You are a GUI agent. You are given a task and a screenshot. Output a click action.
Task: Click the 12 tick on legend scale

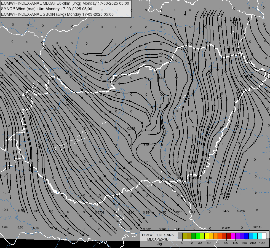tap(191, 243)
